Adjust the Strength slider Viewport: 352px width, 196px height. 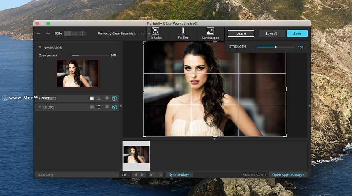pos(276,47)
